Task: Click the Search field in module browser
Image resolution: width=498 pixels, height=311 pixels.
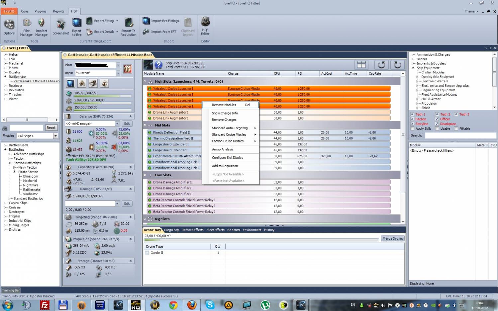Action: point(460,135)
